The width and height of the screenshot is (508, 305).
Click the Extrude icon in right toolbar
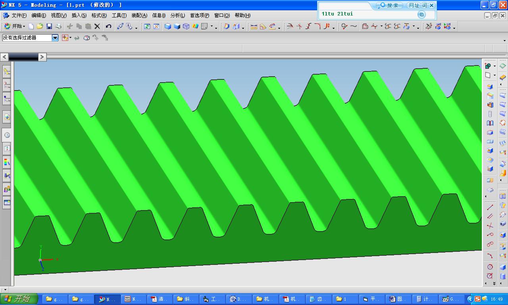[490, 87]
